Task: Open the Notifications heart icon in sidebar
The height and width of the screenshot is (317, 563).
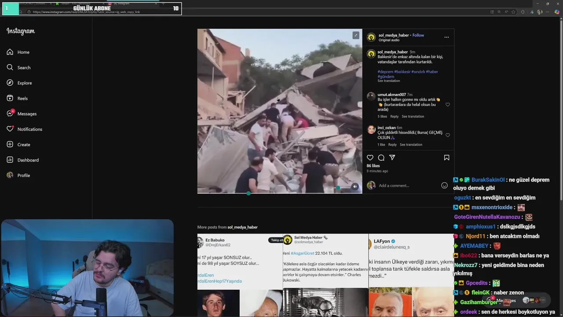Action: [10, 129]
